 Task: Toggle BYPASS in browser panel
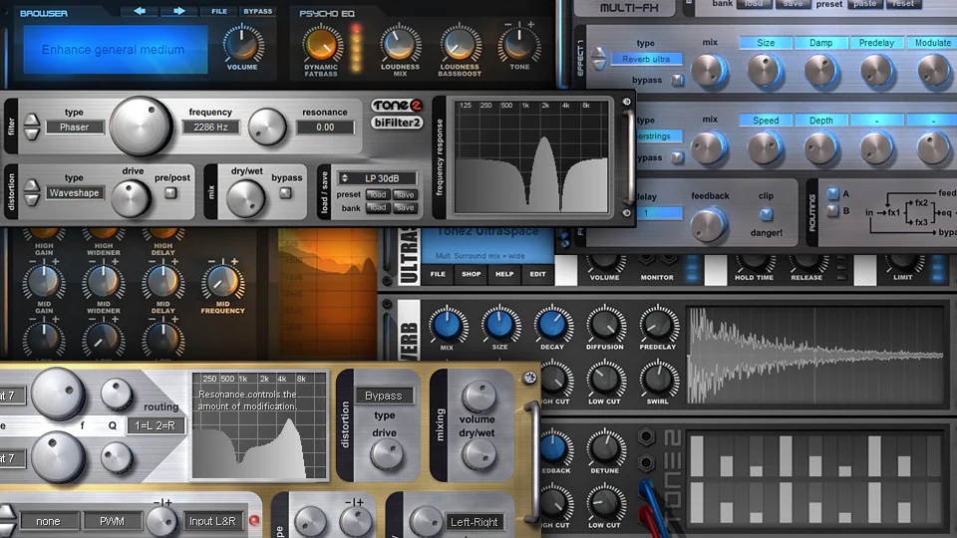pos(257,11)
